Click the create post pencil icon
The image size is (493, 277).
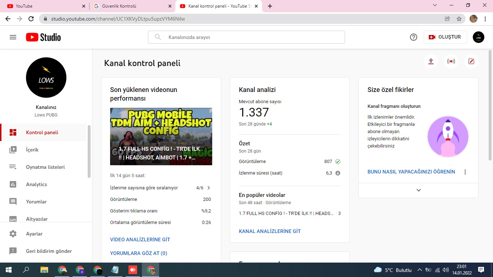(471, 61)
